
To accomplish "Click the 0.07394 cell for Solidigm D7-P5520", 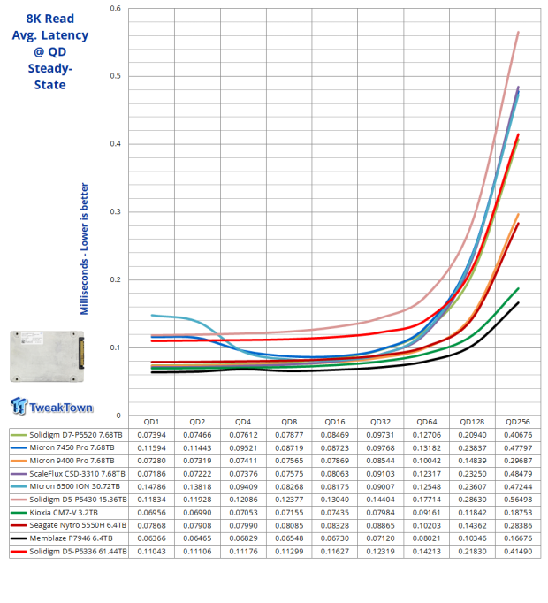I will pyautogui.click(x=151, y=435).
